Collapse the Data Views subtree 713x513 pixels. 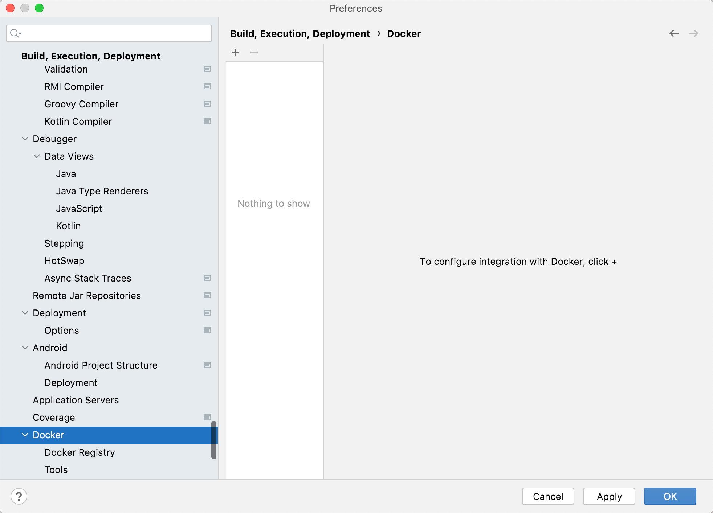tap(37, 156)
